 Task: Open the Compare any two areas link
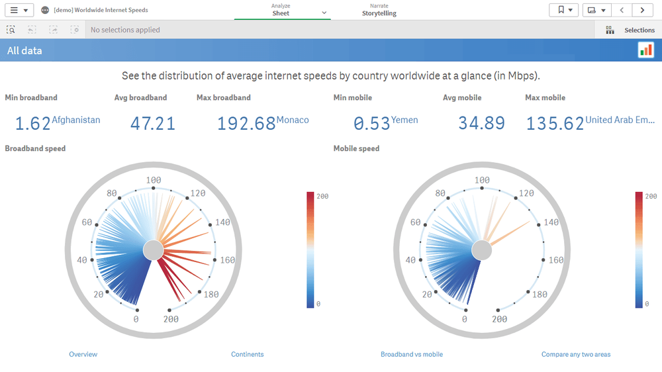[576, 355]
